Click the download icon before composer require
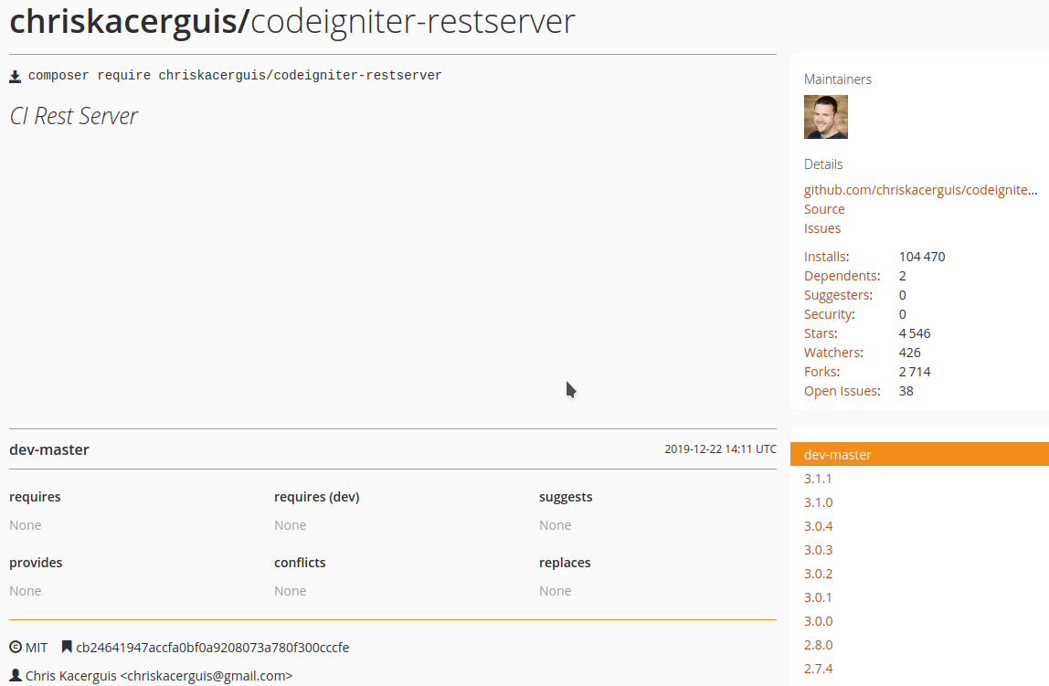1049x686 pixels. click(x=15, y=75)
